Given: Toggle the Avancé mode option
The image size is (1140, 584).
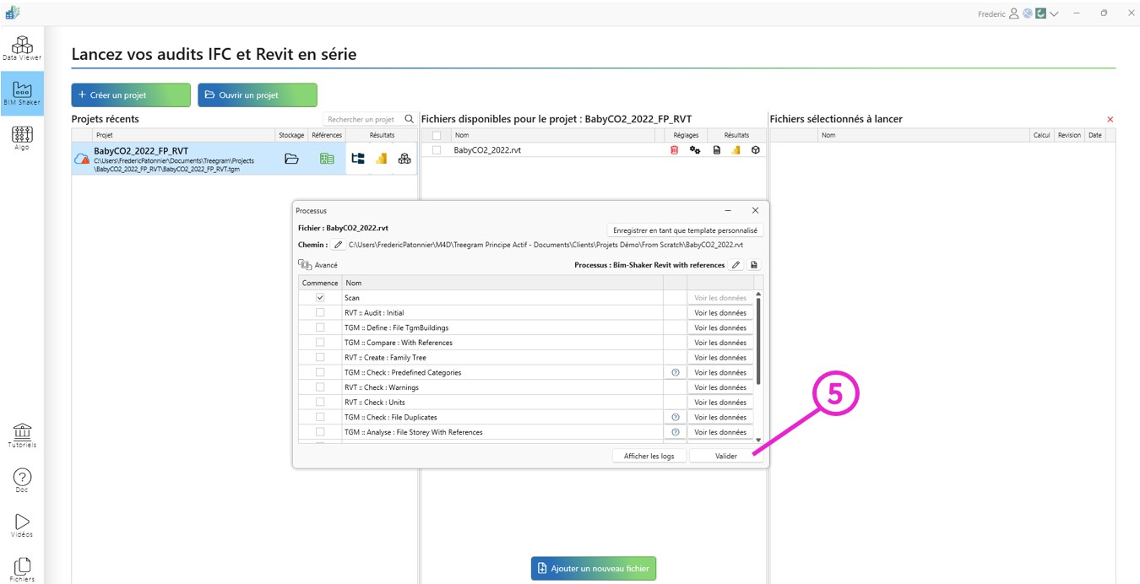Looking at the screenshot, I should tap(318, 265).
